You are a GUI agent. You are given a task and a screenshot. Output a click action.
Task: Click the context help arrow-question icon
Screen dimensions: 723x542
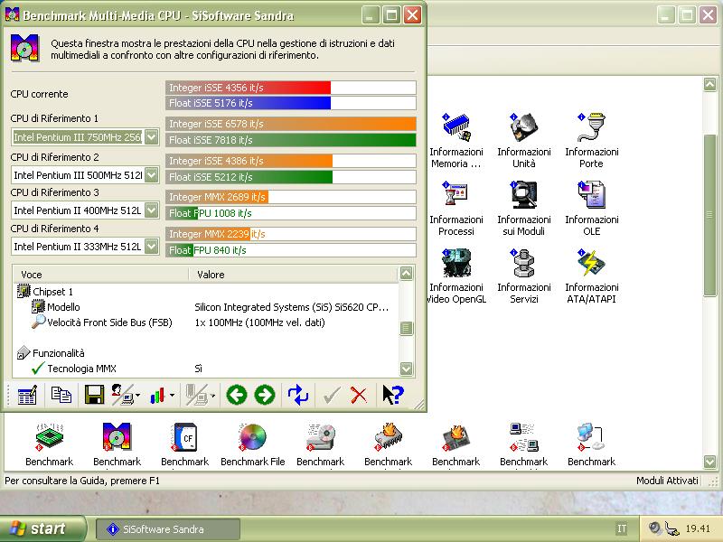[x=392, y=395]
